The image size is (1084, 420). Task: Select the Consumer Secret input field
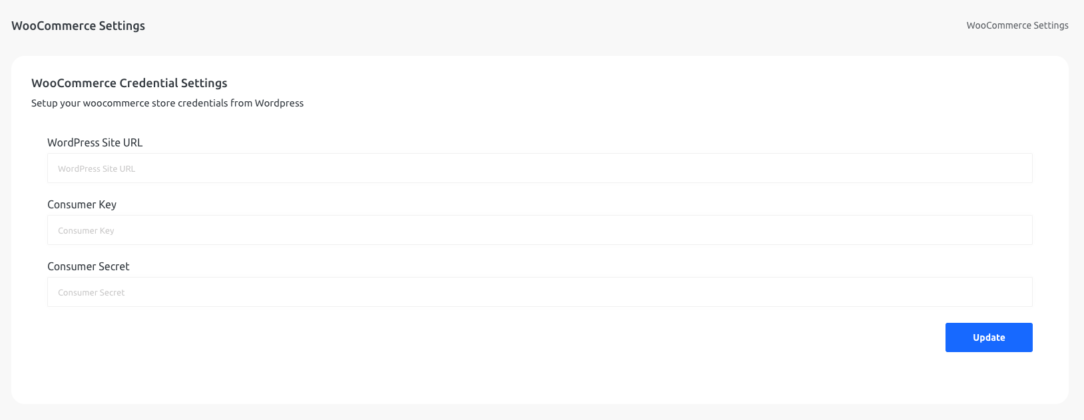539,292
